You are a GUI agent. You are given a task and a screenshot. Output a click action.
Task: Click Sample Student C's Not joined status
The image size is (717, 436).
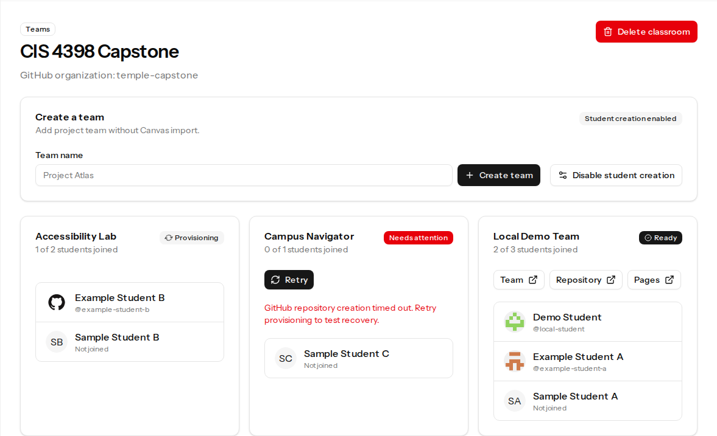[320, 365]
